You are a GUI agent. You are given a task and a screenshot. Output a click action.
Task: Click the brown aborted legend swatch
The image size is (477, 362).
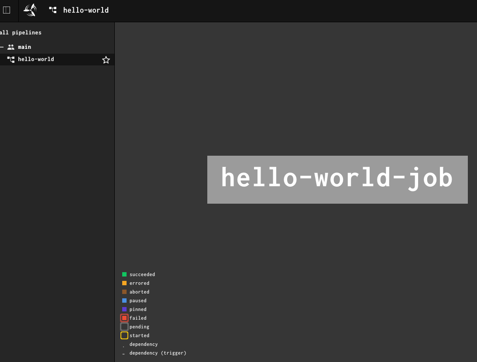124,292
